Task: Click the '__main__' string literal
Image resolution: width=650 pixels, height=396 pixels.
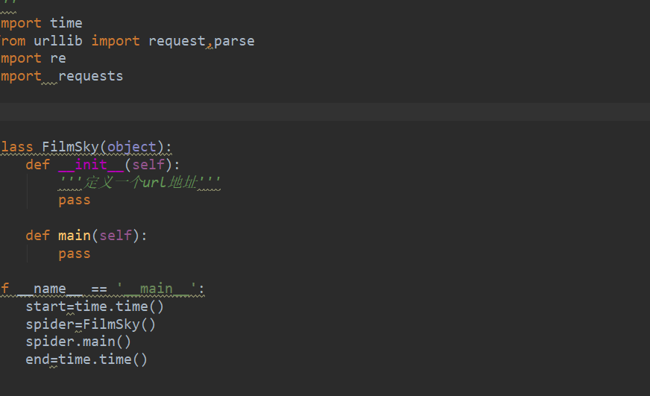Action: (x=157, y=289)
